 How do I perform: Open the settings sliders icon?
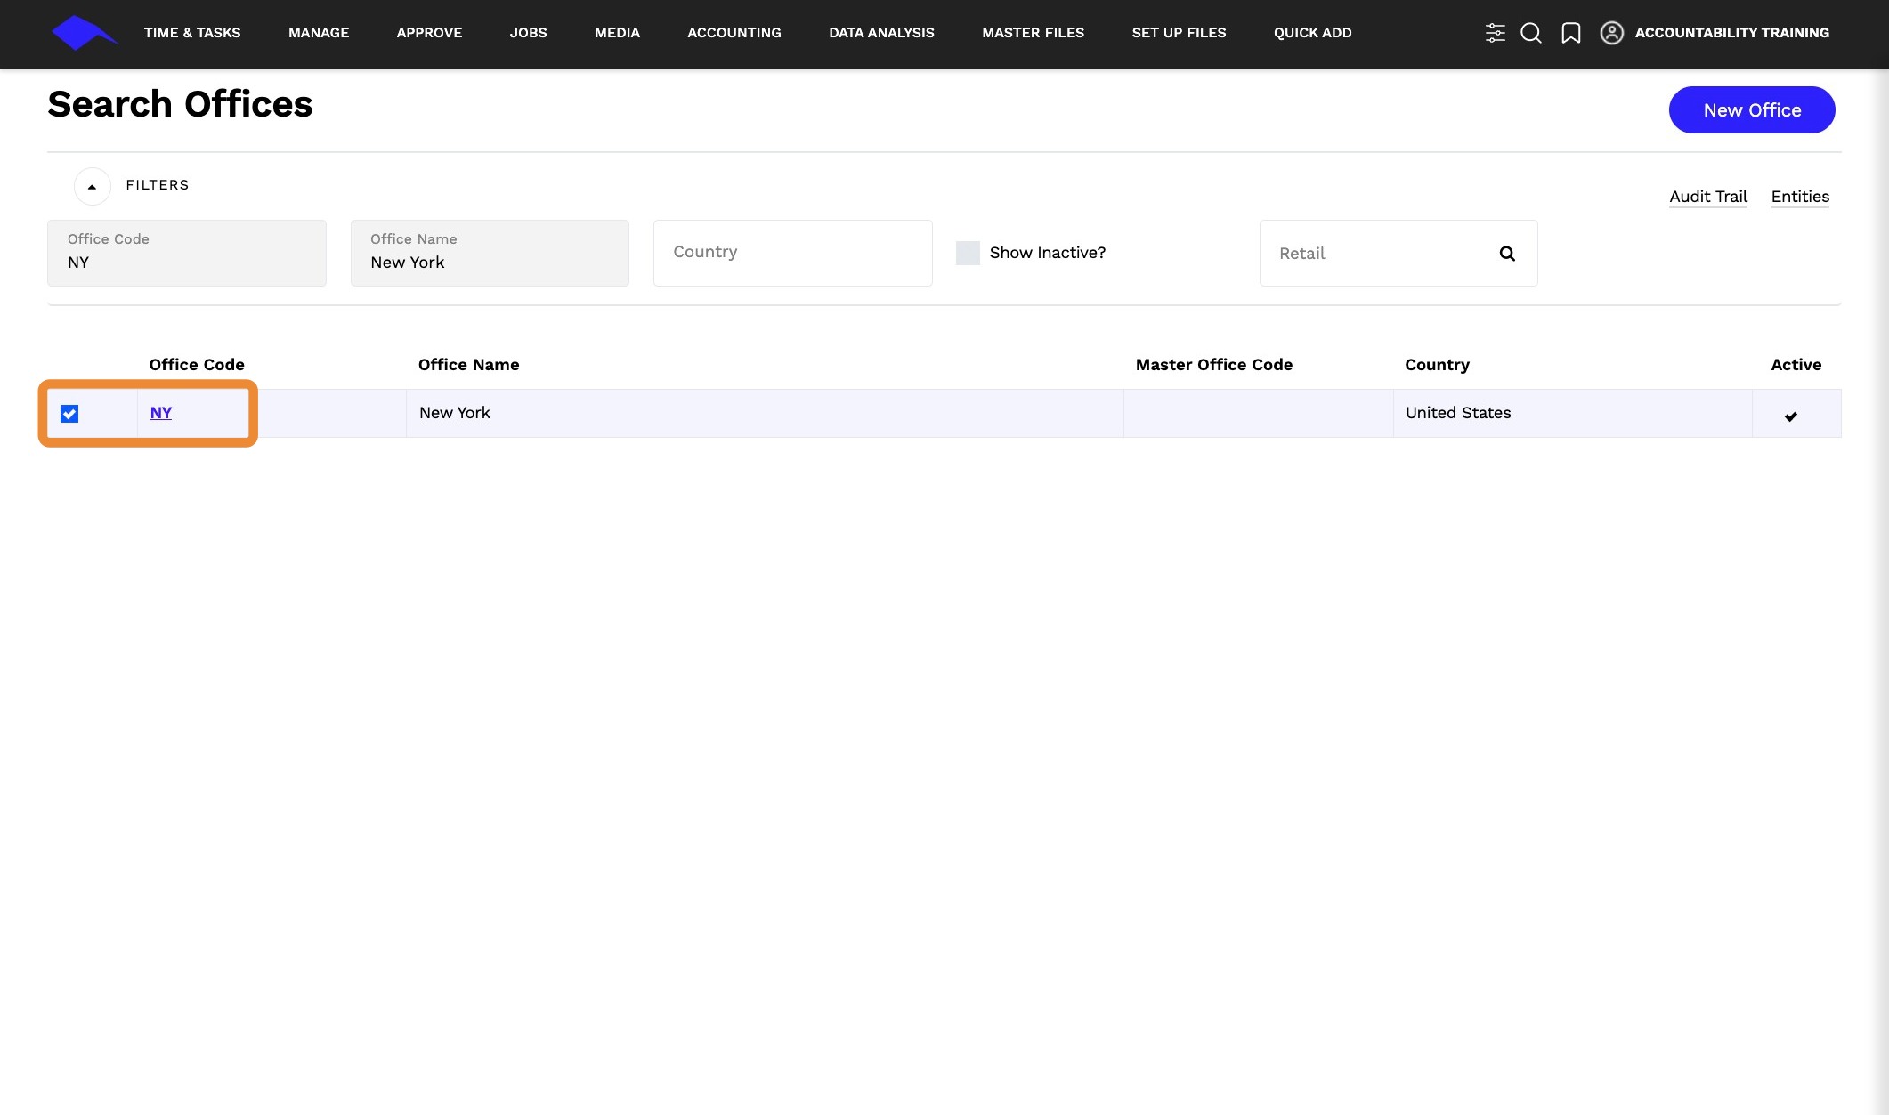[x=1496, y=33]
